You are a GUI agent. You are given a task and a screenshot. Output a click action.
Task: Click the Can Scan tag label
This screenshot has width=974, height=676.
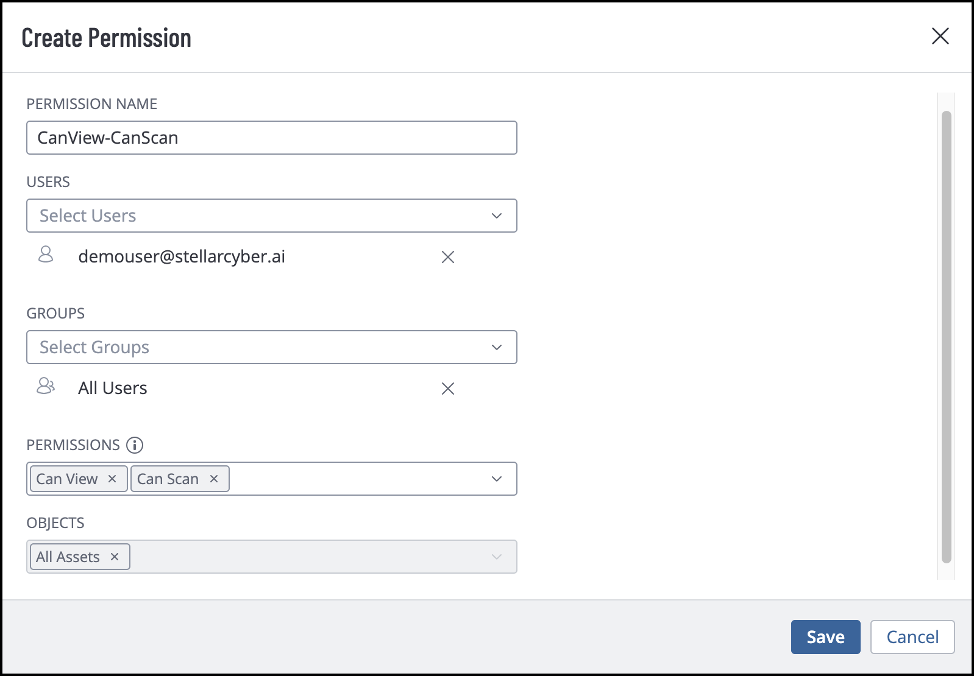pos(168,479)
